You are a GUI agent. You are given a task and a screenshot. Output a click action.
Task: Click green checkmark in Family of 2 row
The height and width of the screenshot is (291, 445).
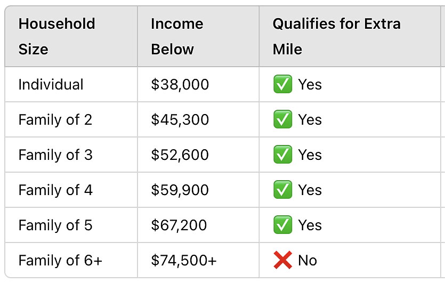[x=282, y=119]
